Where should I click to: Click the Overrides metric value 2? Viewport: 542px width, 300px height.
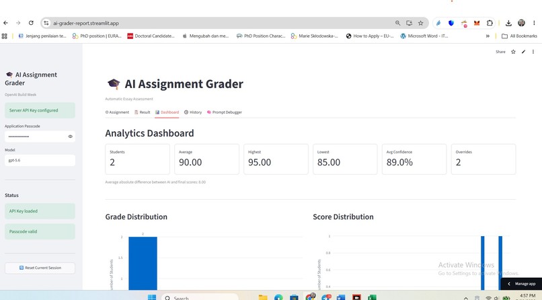coord(459,162)
